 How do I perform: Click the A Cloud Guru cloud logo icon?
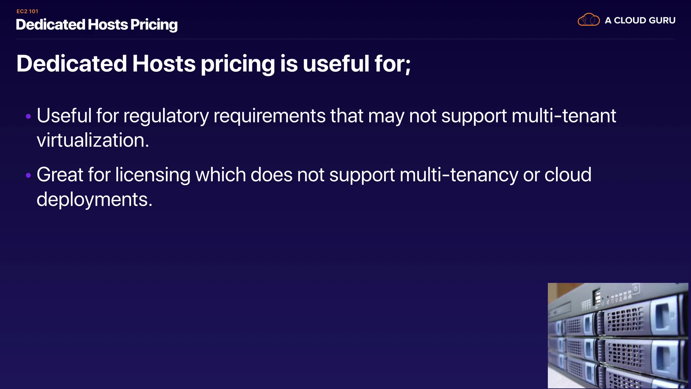[x=588, y=20]
